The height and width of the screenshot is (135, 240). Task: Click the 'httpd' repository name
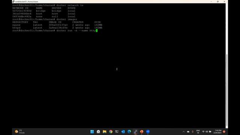click(16, 28)
